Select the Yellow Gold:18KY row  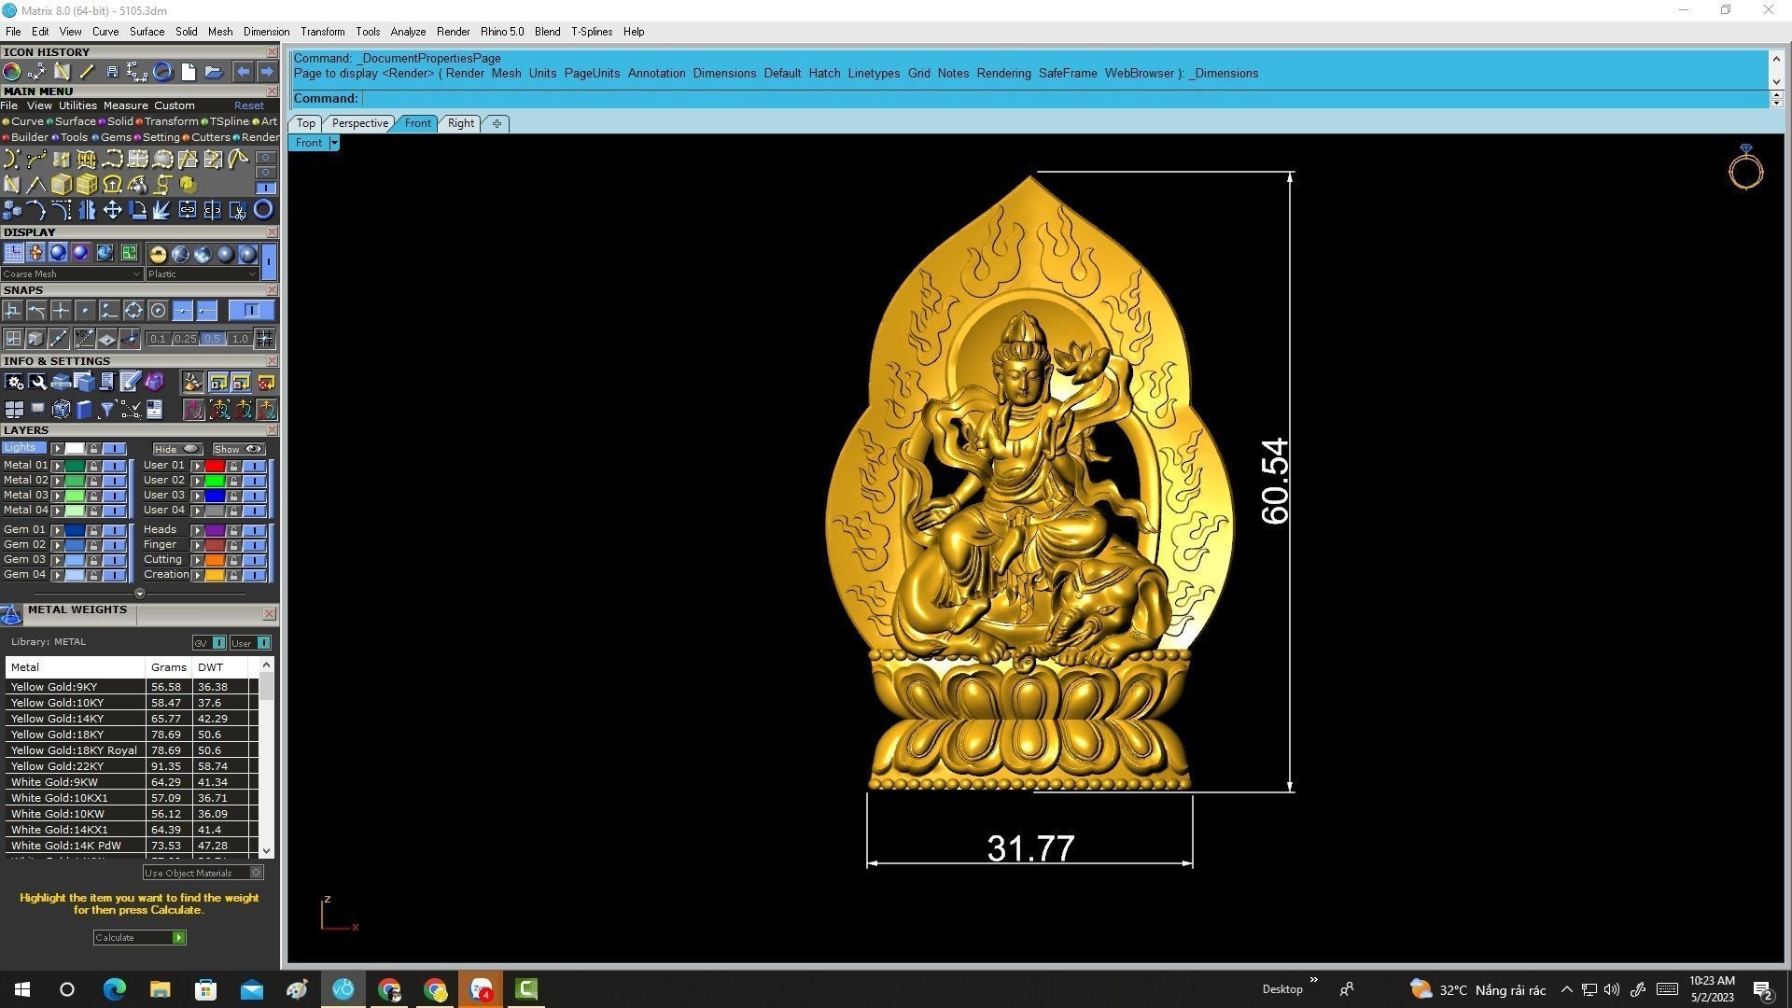point(132,735)
